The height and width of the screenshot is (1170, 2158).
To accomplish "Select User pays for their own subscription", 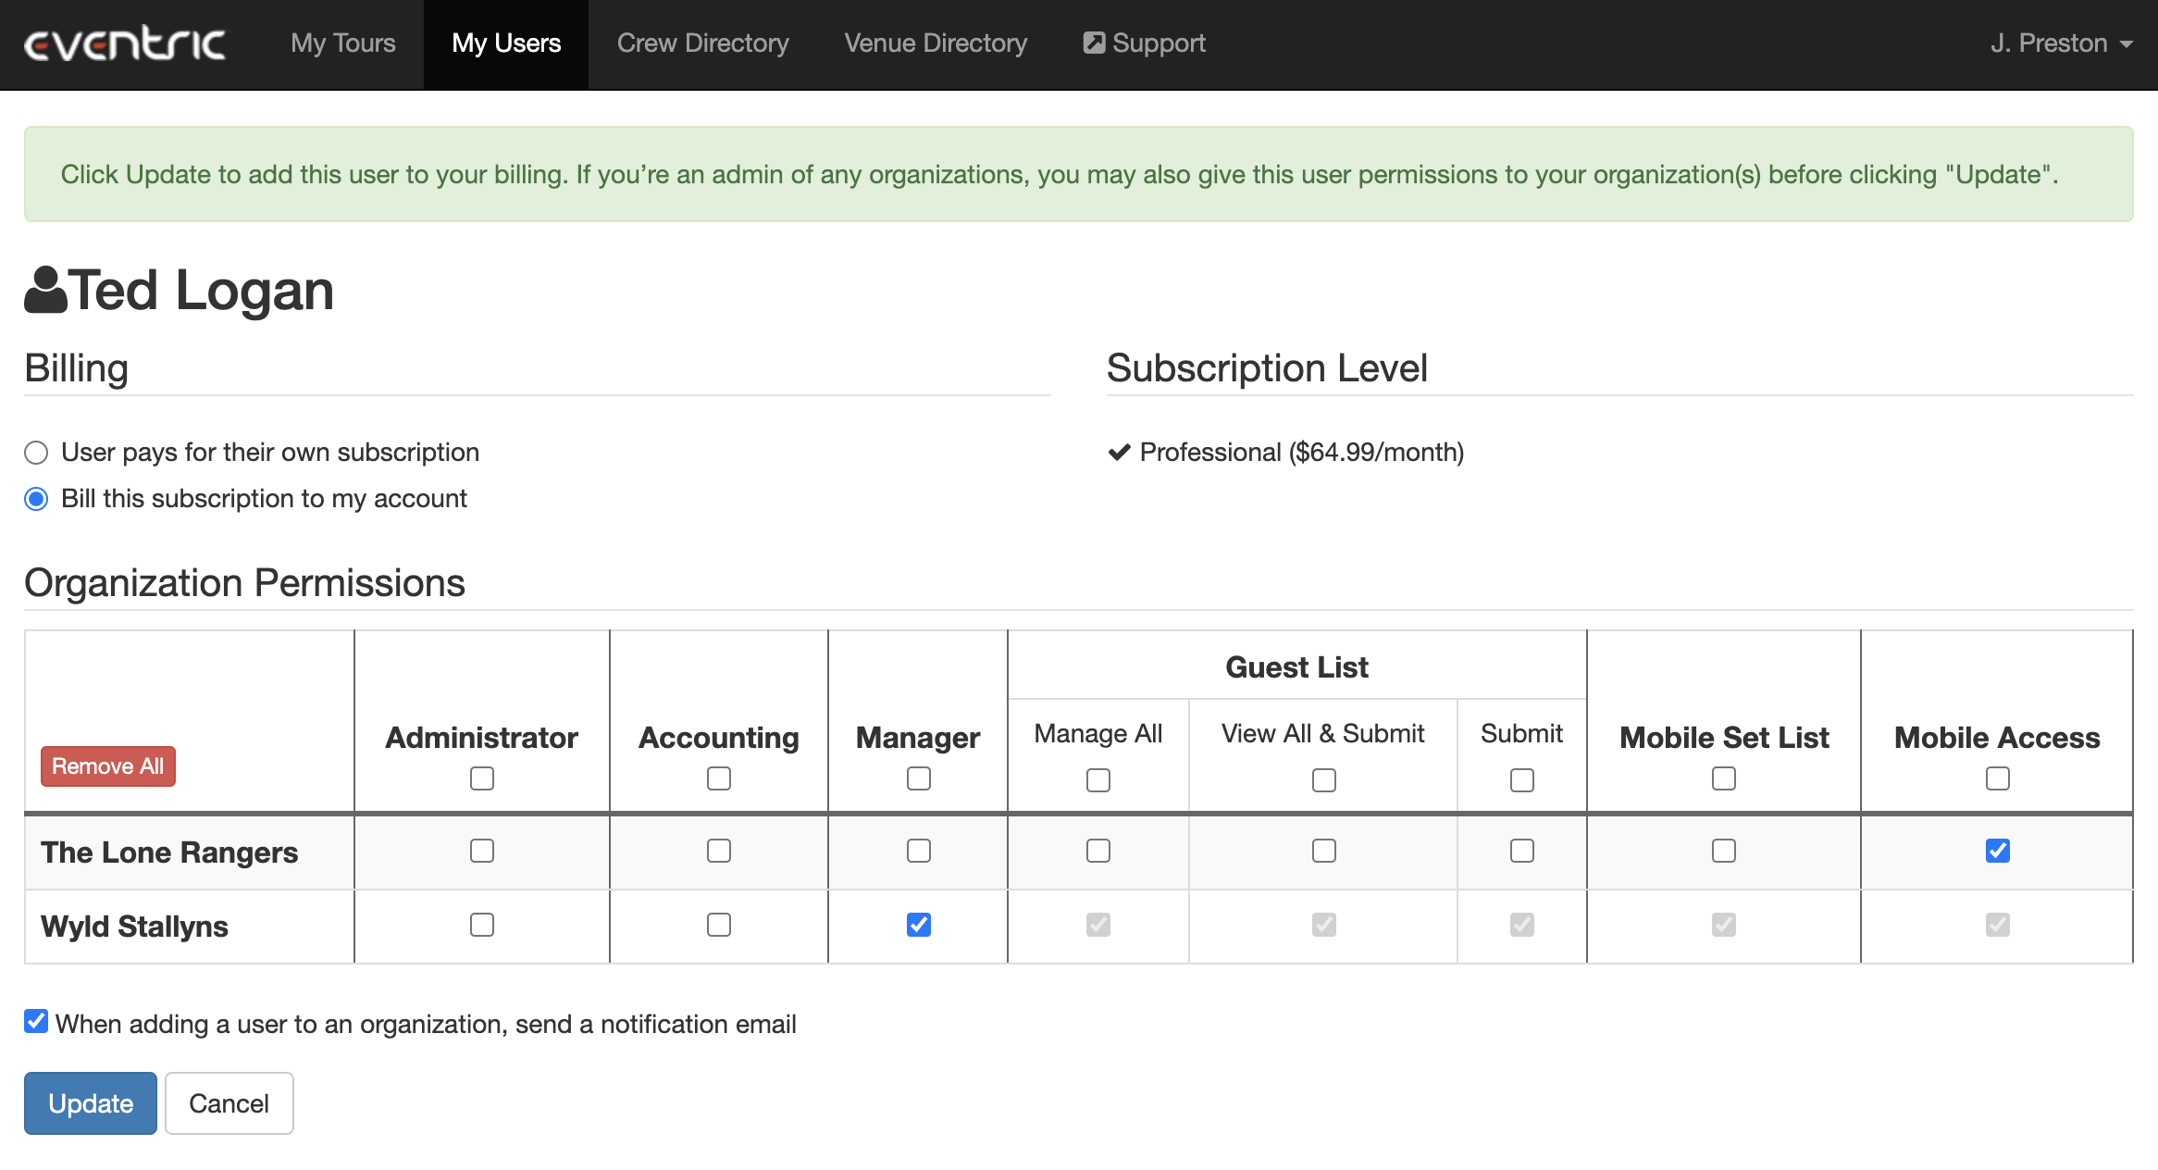I will click(x=36, y=453).
